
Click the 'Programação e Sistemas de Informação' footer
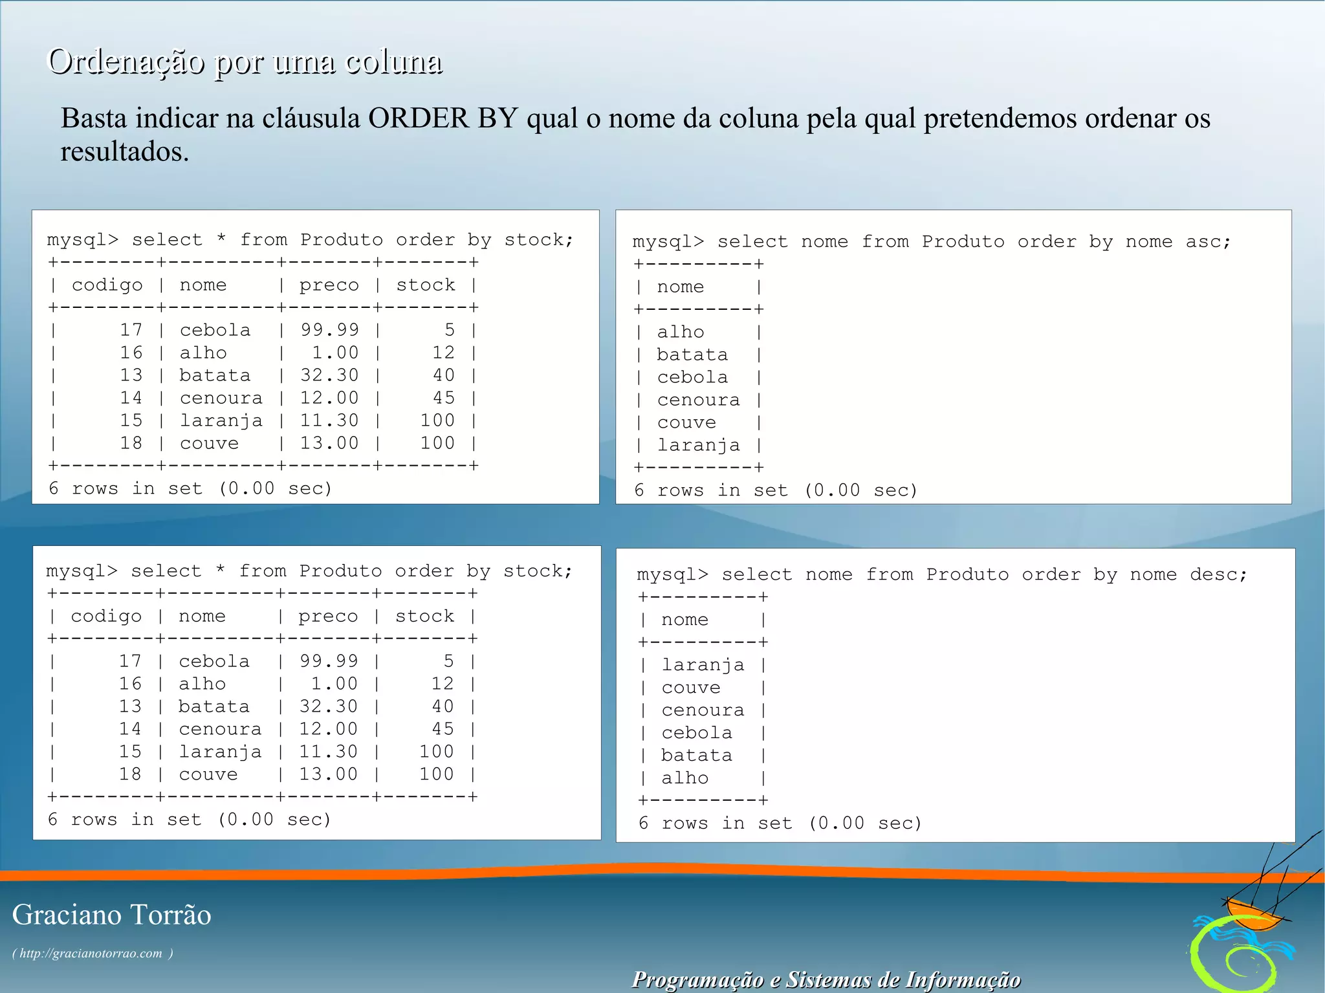[826, 979]
